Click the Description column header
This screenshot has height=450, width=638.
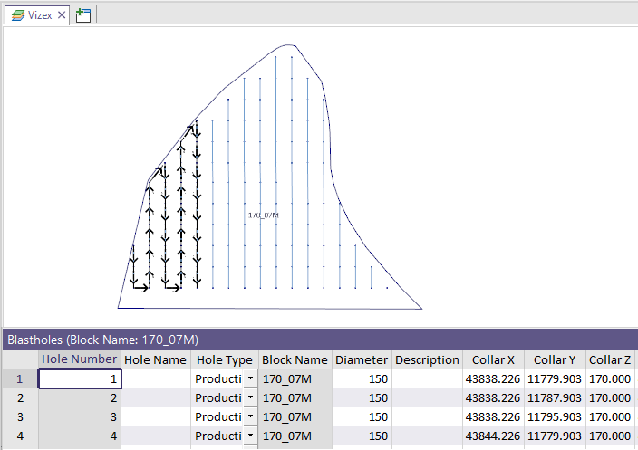[x=427, y=359]
